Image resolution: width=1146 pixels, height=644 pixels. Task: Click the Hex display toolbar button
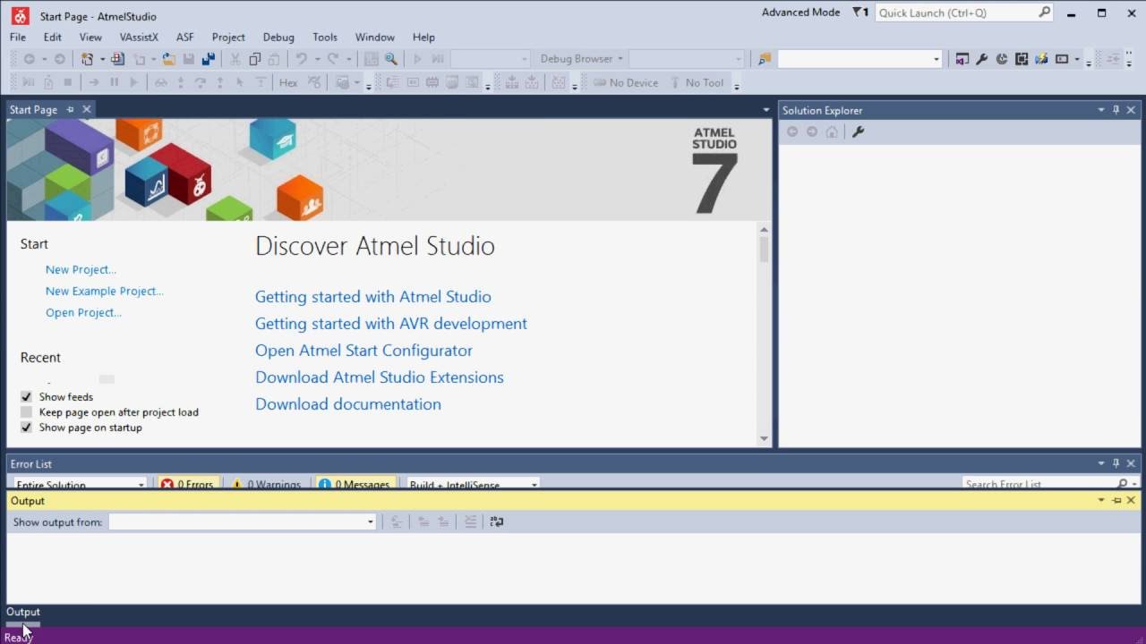click(288, 82)
